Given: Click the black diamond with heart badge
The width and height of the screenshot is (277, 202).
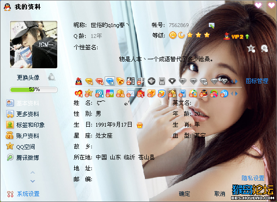Looking at the screenshot, I should pos(172,81).
